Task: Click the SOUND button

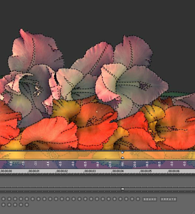Action: (x=150, y=199)
